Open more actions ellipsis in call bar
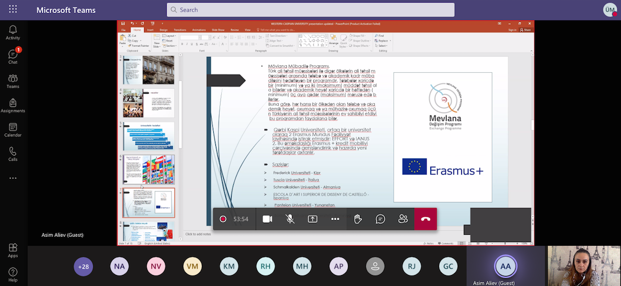The height and width of the screenshot is (286, 621). tap(335, 219)
